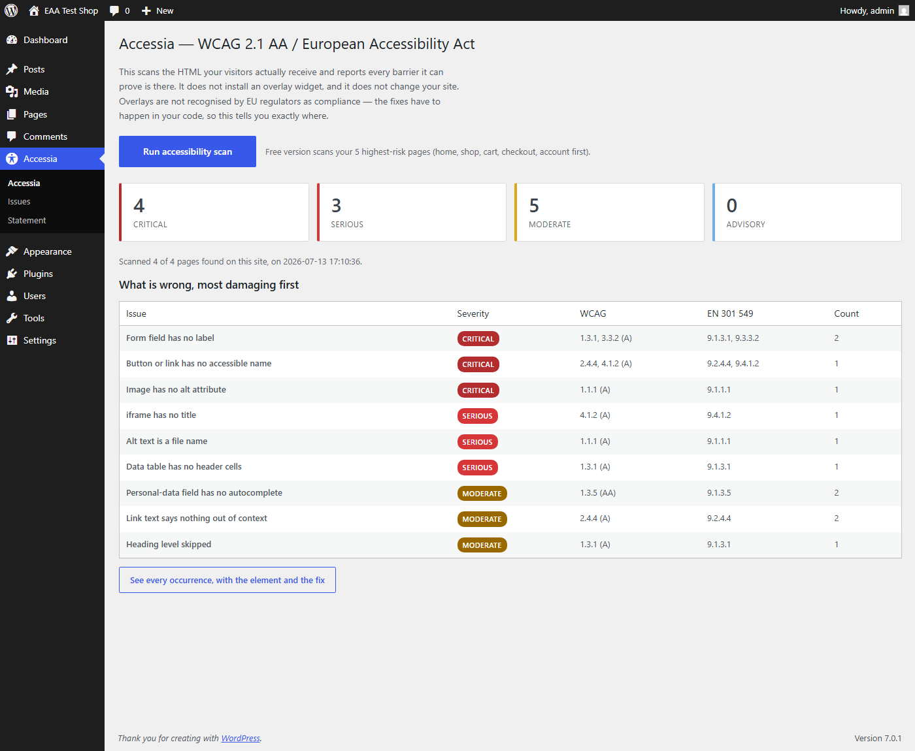
Task: Open the Issues submenu entry
Action: tap(19, 202)
